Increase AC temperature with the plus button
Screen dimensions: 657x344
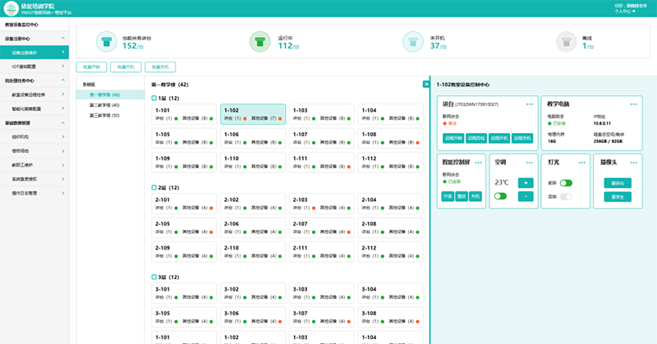click(x=526, y=182)
